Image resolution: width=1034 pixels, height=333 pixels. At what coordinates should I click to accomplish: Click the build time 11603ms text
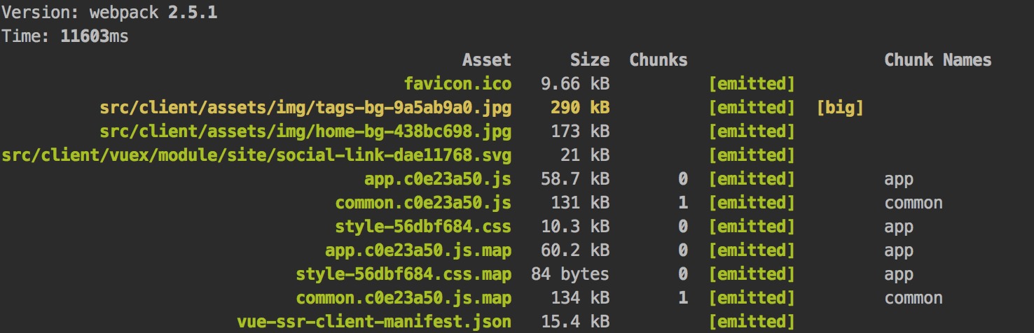pyautogui.click(x=95, y=36)
